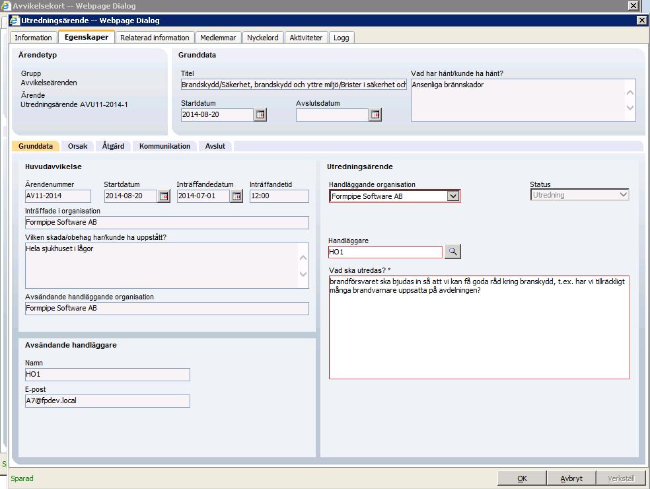Click the Ärendenummer field AV11-2014
The height and width of the screenshot is (489, 650).
click(58, 196)
